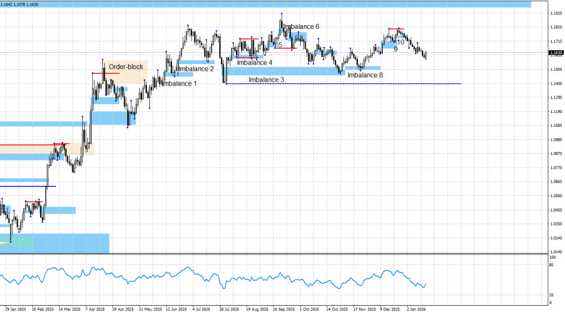This screenshot has width=565, height=314.
Task: Click the OHLC values 1.1642 1.1578 1.1630
Action: click(x=19, y=4)
